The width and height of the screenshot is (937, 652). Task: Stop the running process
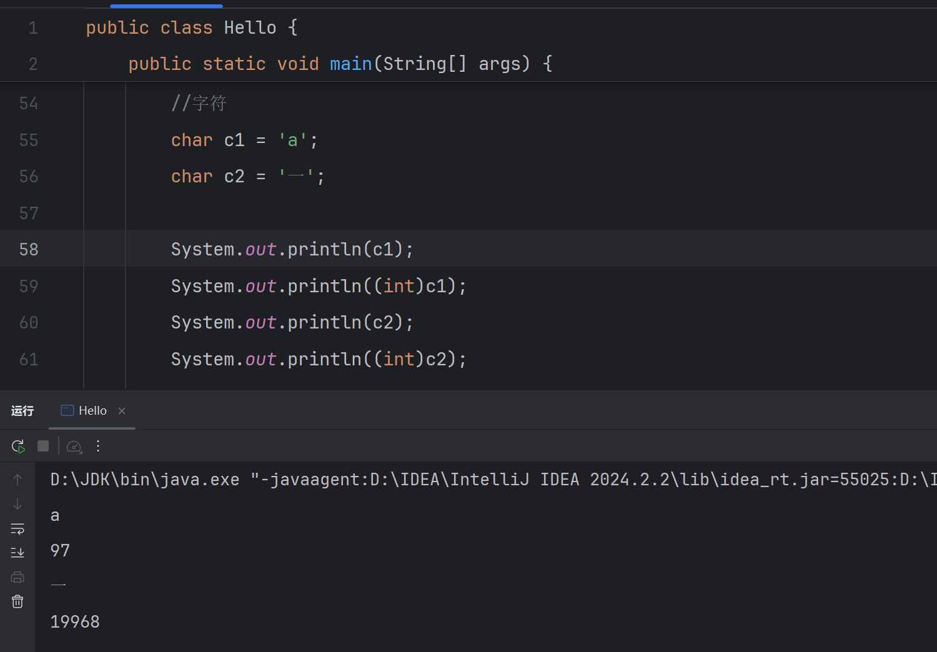point(43,446)
